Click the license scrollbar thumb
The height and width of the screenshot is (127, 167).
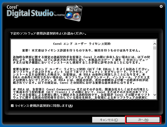click(x=155, y=48)
